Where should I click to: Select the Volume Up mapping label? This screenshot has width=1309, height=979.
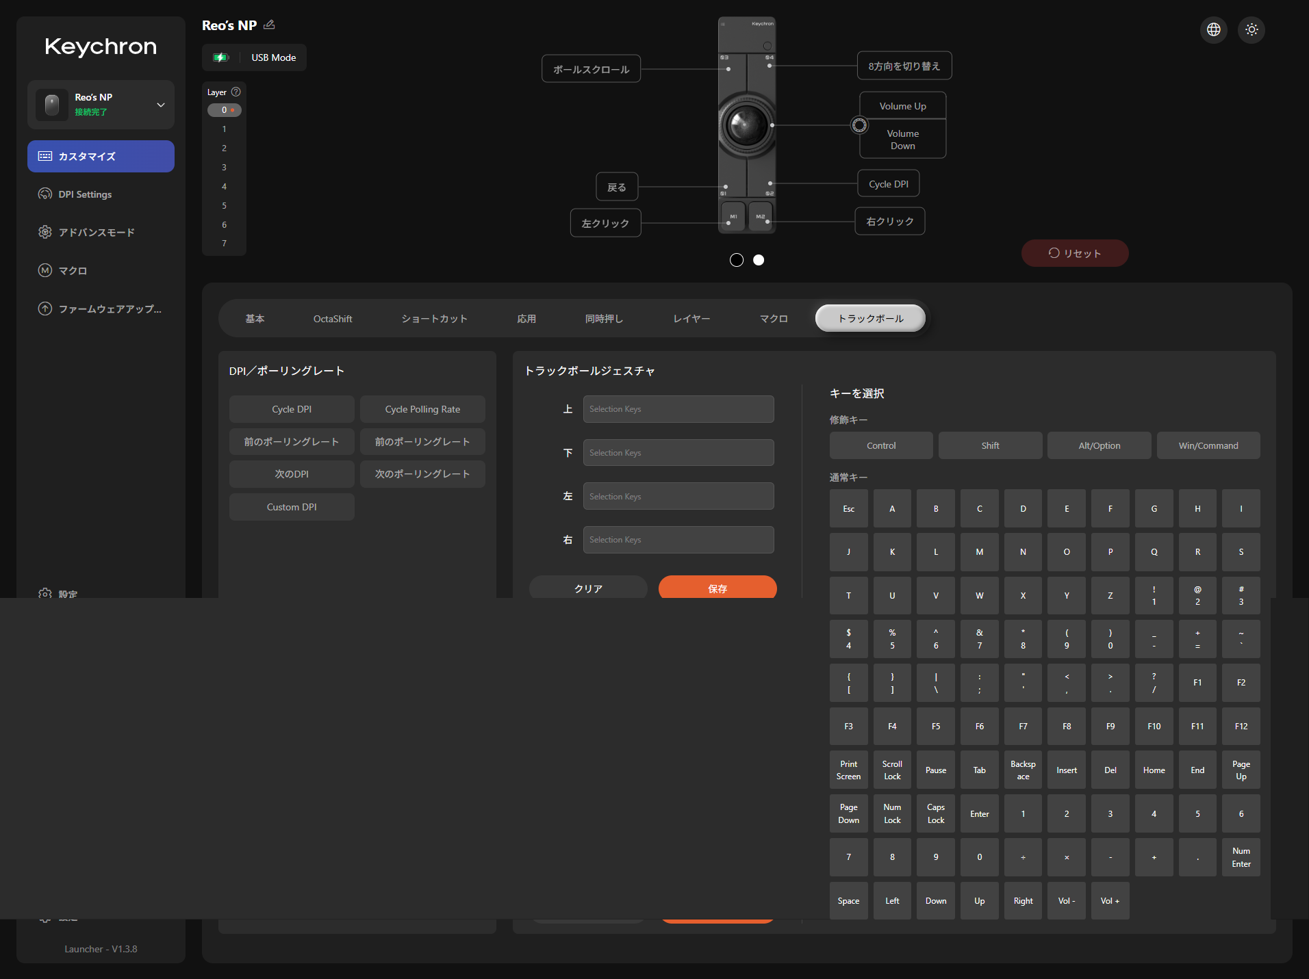(x=902, y=106)
